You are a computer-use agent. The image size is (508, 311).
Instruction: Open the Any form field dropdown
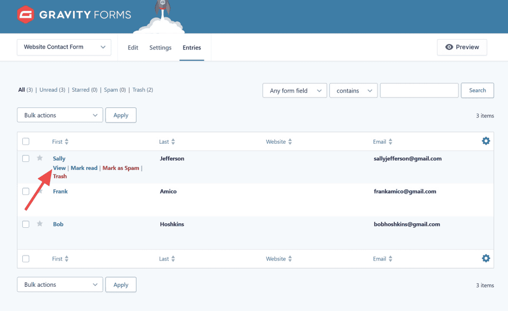(295, 91)
